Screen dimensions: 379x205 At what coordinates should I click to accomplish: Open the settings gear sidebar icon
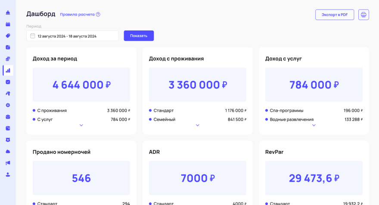(8, 105)
